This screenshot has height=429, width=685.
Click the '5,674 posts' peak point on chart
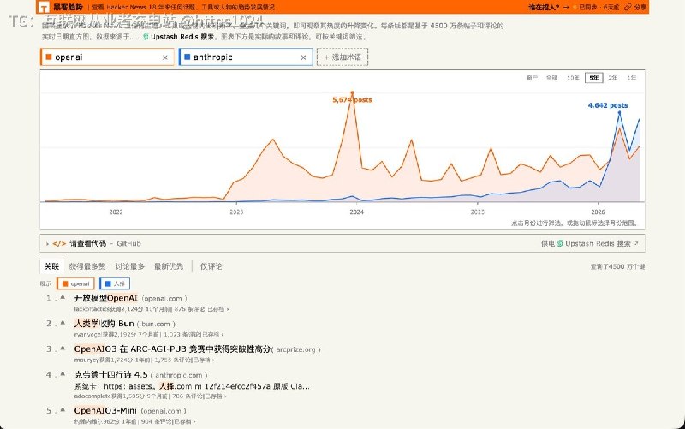point(352,92)
